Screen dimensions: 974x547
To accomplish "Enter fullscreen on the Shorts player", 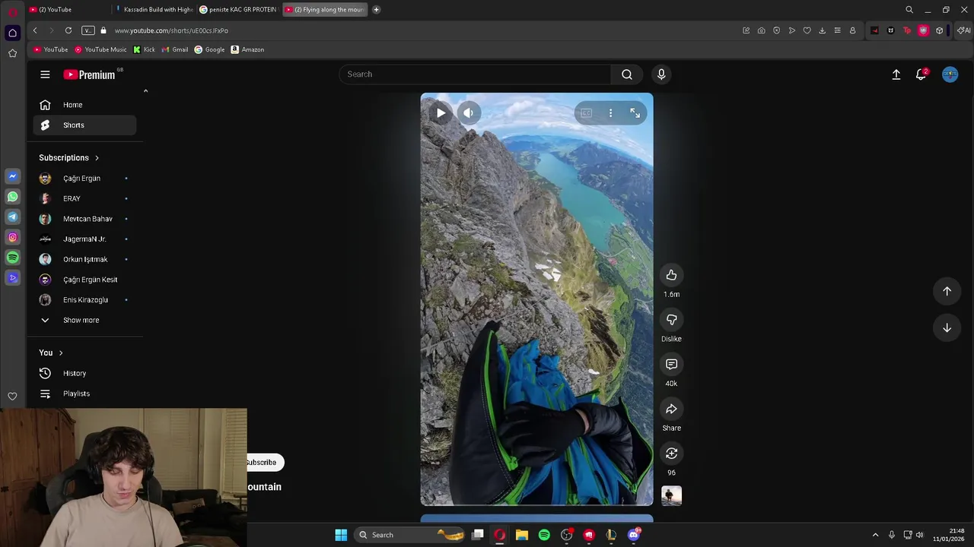I will (x=635, y=113).
